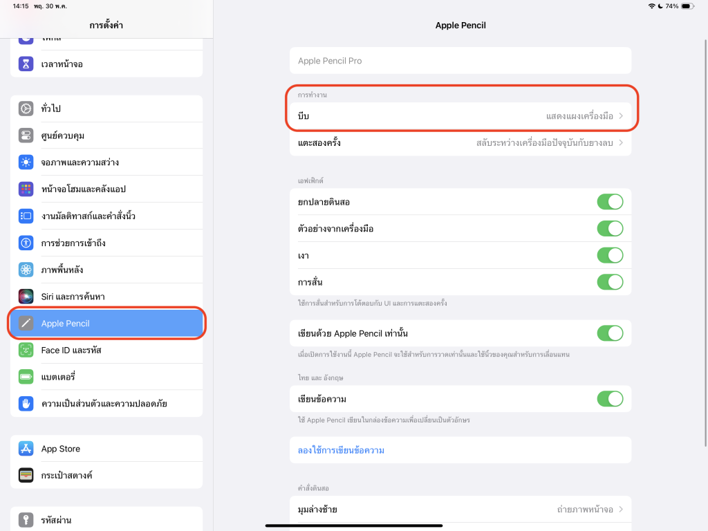Screen dimensions: 708x531
Task: Select the Display and Brightness sun icon
Action: coord(26,162)
